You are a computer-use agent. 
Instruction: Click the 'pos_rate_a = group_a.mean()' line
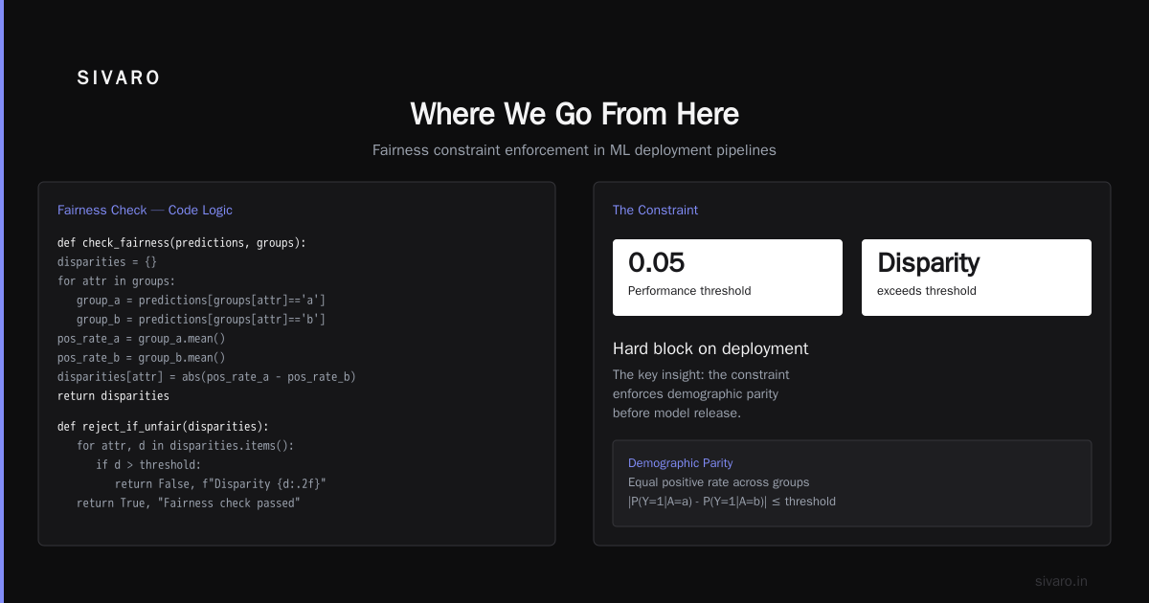(142, 339)
